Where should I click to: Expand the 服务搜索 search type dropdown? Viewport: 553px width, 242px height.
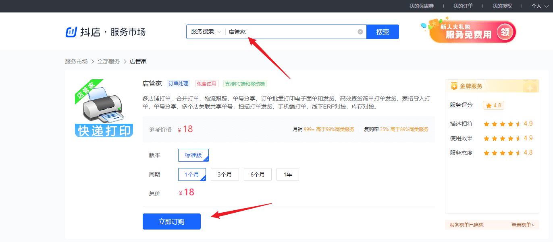pyautogui.click(x=206, y=32)
